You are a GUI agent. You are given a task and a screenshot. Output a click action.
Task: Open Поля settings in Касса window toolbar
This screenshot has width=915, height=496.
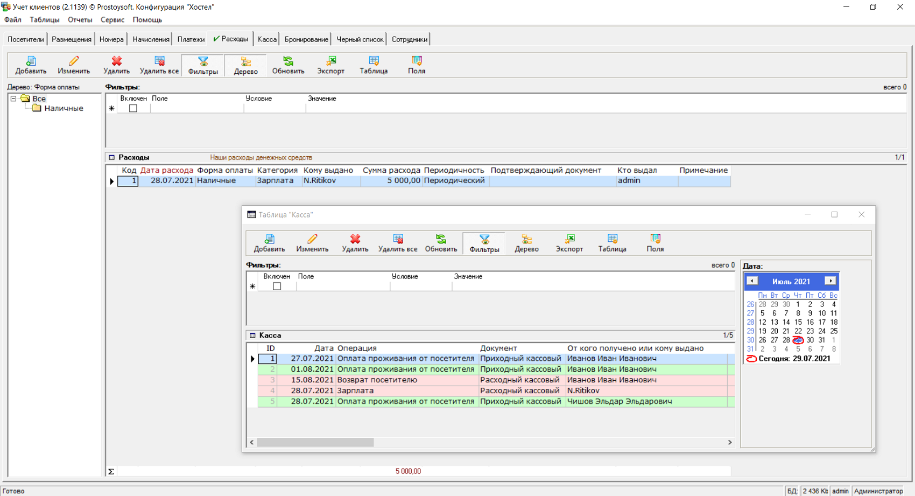[x=655, y=243]
